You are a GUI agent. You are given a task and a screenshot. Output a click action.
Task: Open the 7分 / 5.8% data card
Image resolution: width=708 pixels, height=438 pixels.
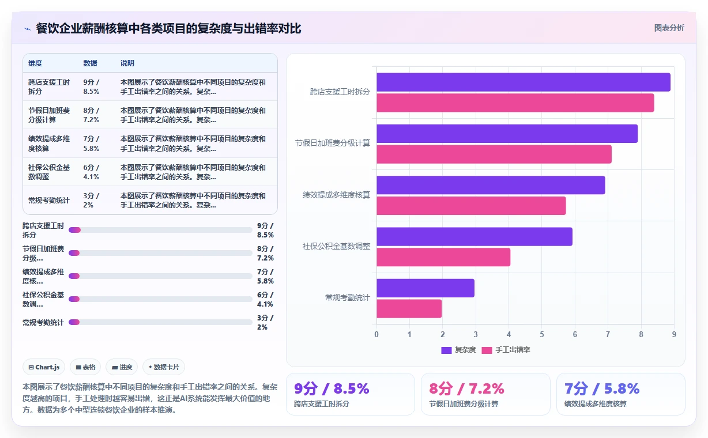pyautogui.click(x=620, y=394)
